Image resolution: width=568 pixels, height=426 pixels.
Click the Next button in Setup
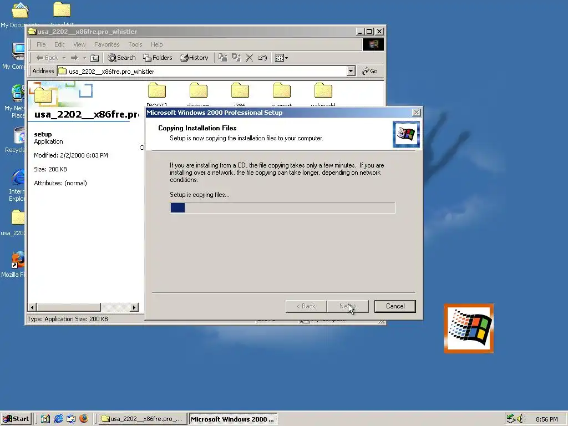click(x=348, y=306)
